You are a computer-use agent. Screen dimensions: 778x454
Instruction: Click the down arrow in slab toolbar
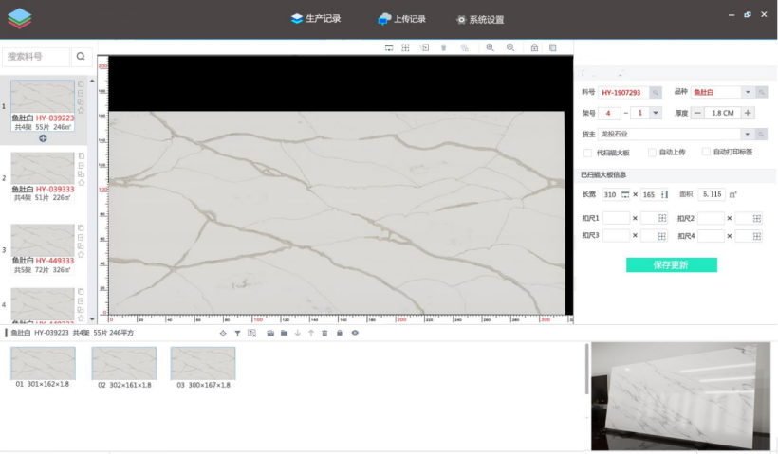click(298, 333)
